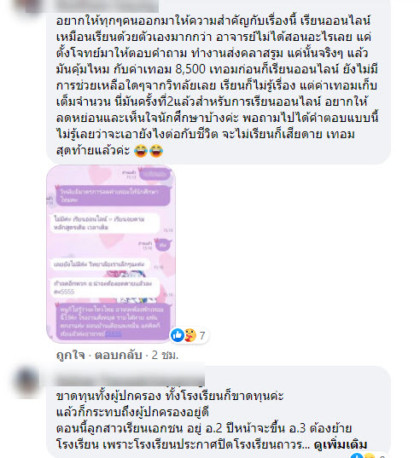Screen dimensions: 420x458
Task: Click the last laughing-tears emoji ending the first comment
Action: tap(156, 151)
